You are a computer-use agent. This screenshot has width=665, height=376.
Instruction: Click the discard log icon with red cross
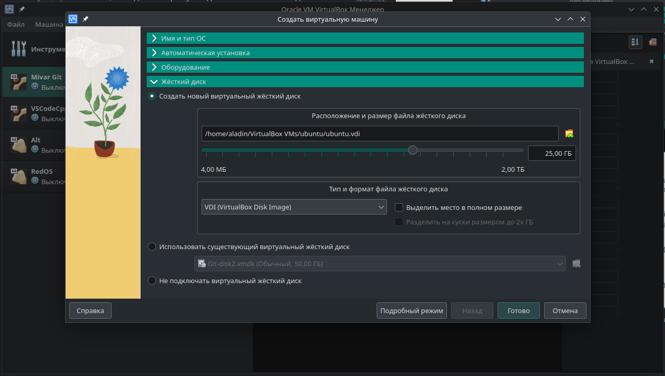point(653,42)
